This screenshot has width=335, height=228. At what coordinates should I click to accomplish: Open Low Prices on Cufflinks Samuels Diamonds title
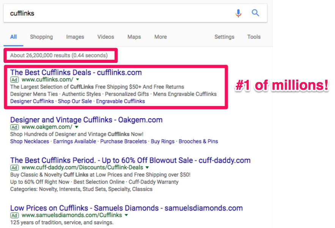(126, 208)
